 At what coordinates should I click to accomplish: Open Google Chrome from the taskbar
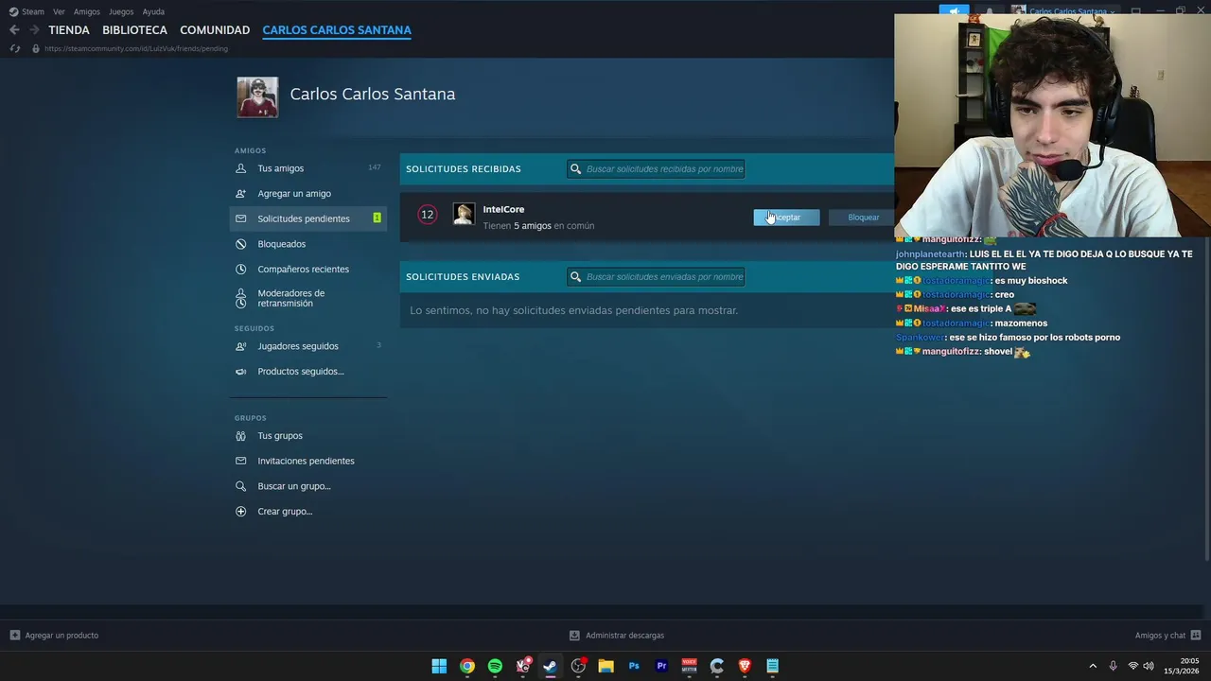(467, 666)
